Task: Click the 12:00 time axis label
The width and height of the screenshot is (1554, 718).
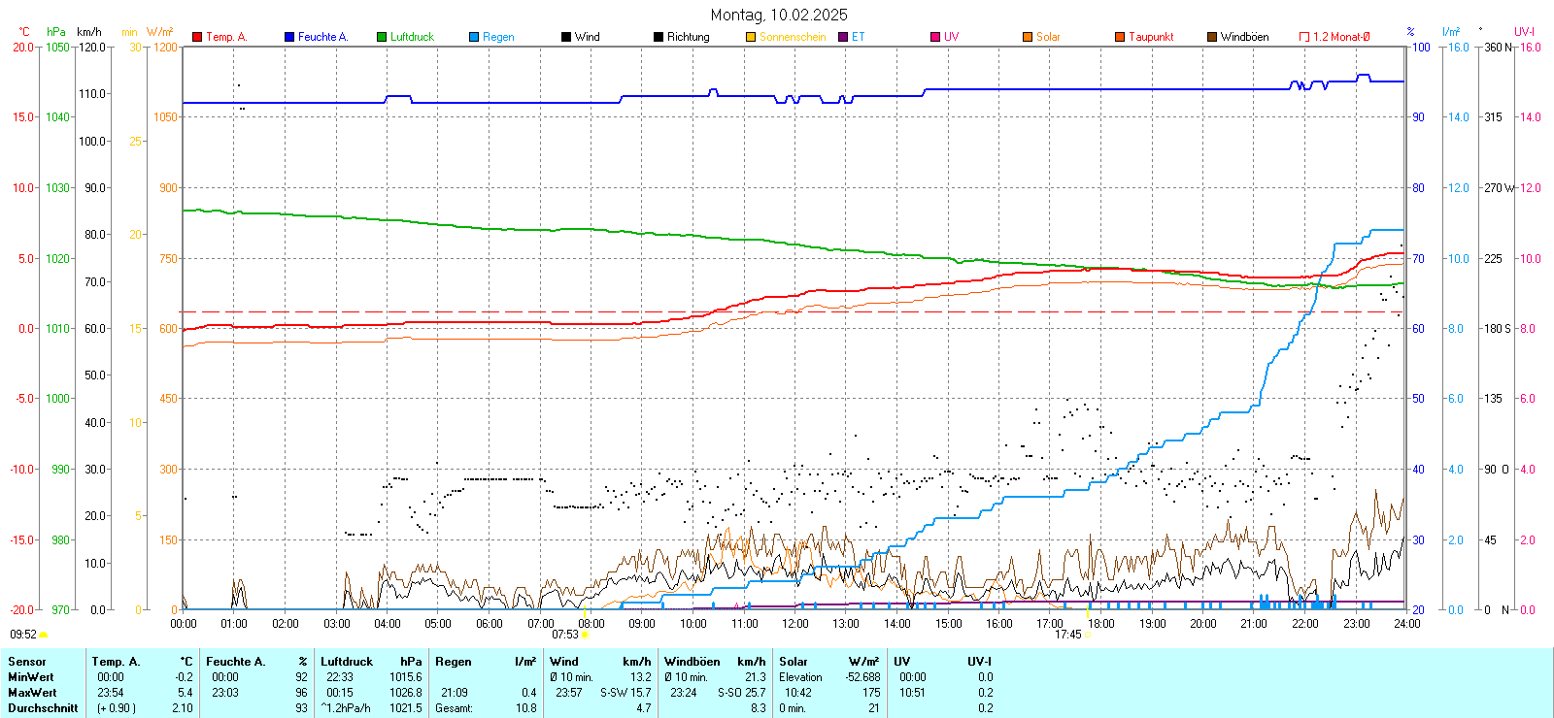Action: (x=794, y=624)
